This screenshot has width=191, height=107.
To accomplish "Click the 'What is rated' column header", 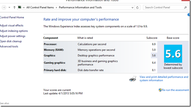I will 85,38.
